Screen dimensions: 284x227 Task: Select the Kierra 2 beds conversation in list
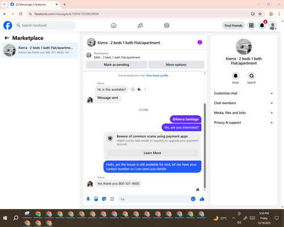tap(40, 50)
